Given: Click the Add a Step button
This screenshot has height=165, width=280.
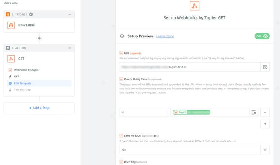Looking at the screenshot, I should coord(39,108).
